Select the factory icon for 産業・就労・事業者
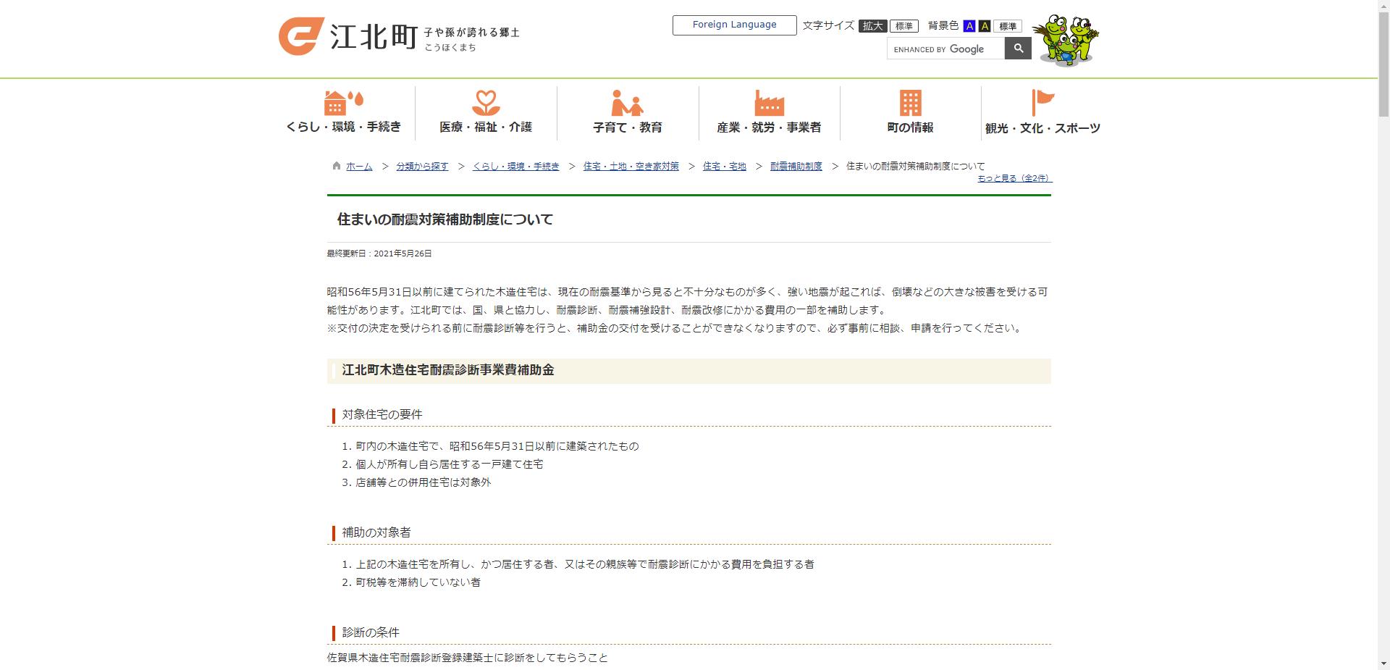The height and width of the screenshot is (670, 1390). pos(770,101)
